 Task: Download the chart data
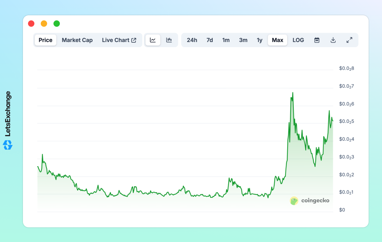(333, 40)
